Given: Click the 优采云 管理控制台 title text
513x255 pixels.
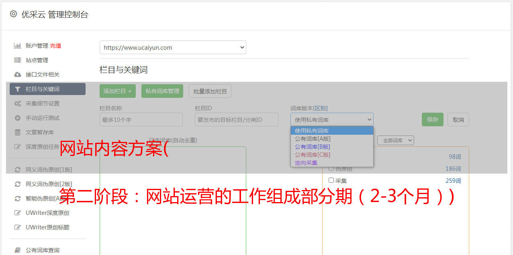Looking at the screenshot, I should [55, 14].
